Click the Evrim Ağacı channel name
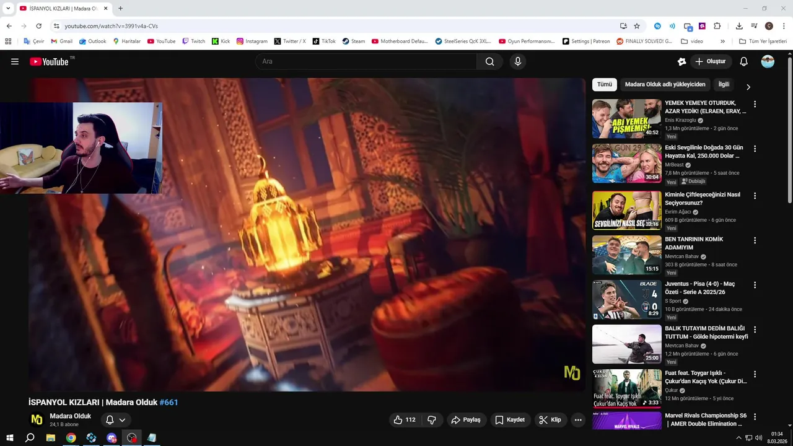 (678, 212)
